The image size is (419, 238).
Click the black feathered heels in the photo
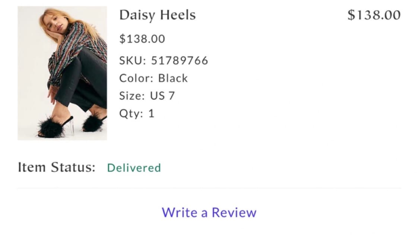(x=52, y=128)
